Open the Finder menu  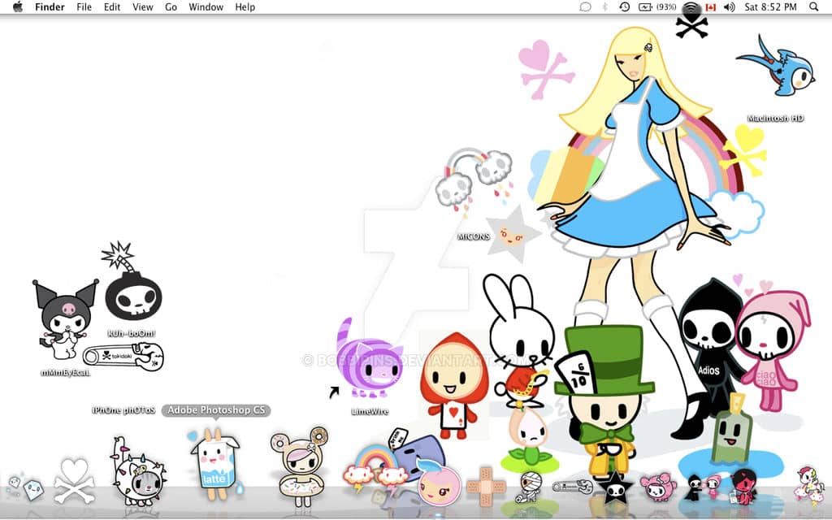click(50, 6)
